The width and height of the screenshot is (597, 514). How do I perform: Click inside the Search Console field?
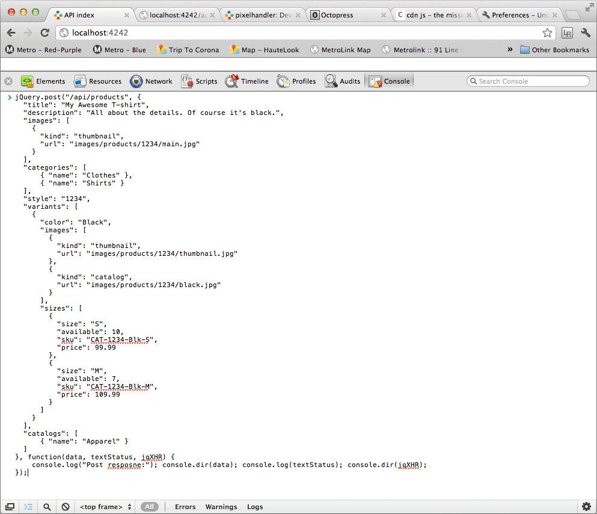(528, 81)
